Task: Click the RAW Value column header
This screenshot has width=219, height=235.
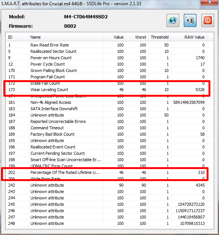Action: tap(189, 37)
